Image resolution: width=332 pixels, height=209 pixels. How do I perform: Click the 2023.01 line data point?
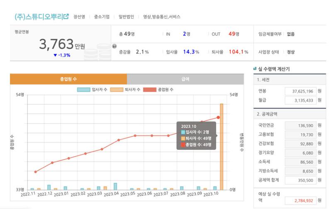click(68, 158)
